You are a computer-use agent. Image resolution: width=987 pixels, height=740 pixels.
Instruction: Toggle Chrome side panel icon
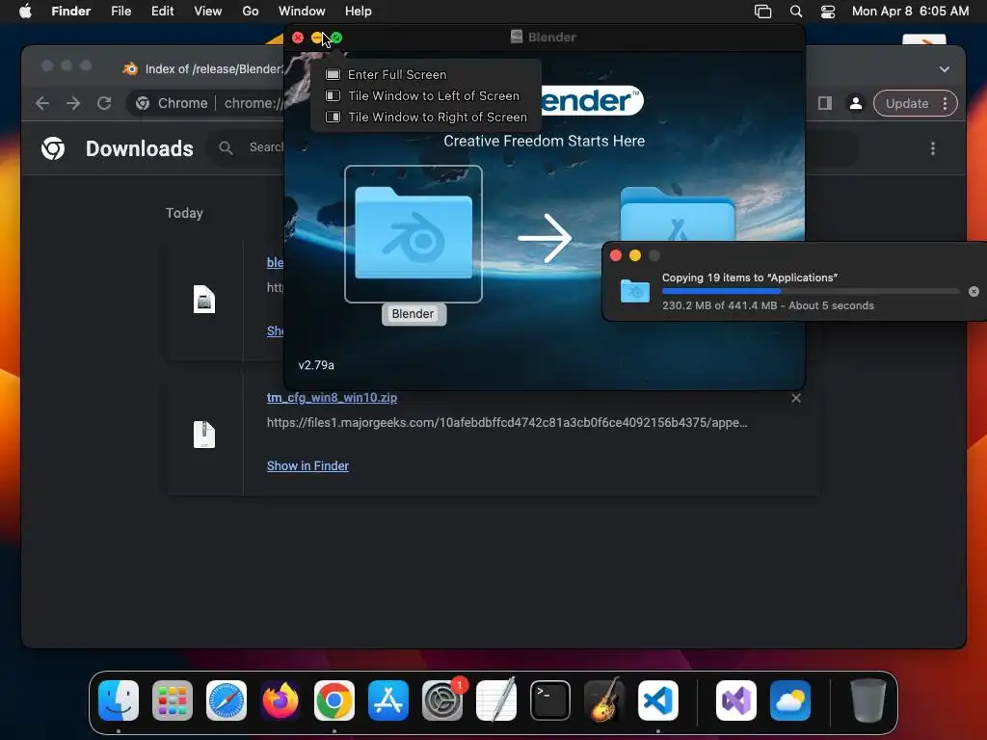click(x=825, y=103)
